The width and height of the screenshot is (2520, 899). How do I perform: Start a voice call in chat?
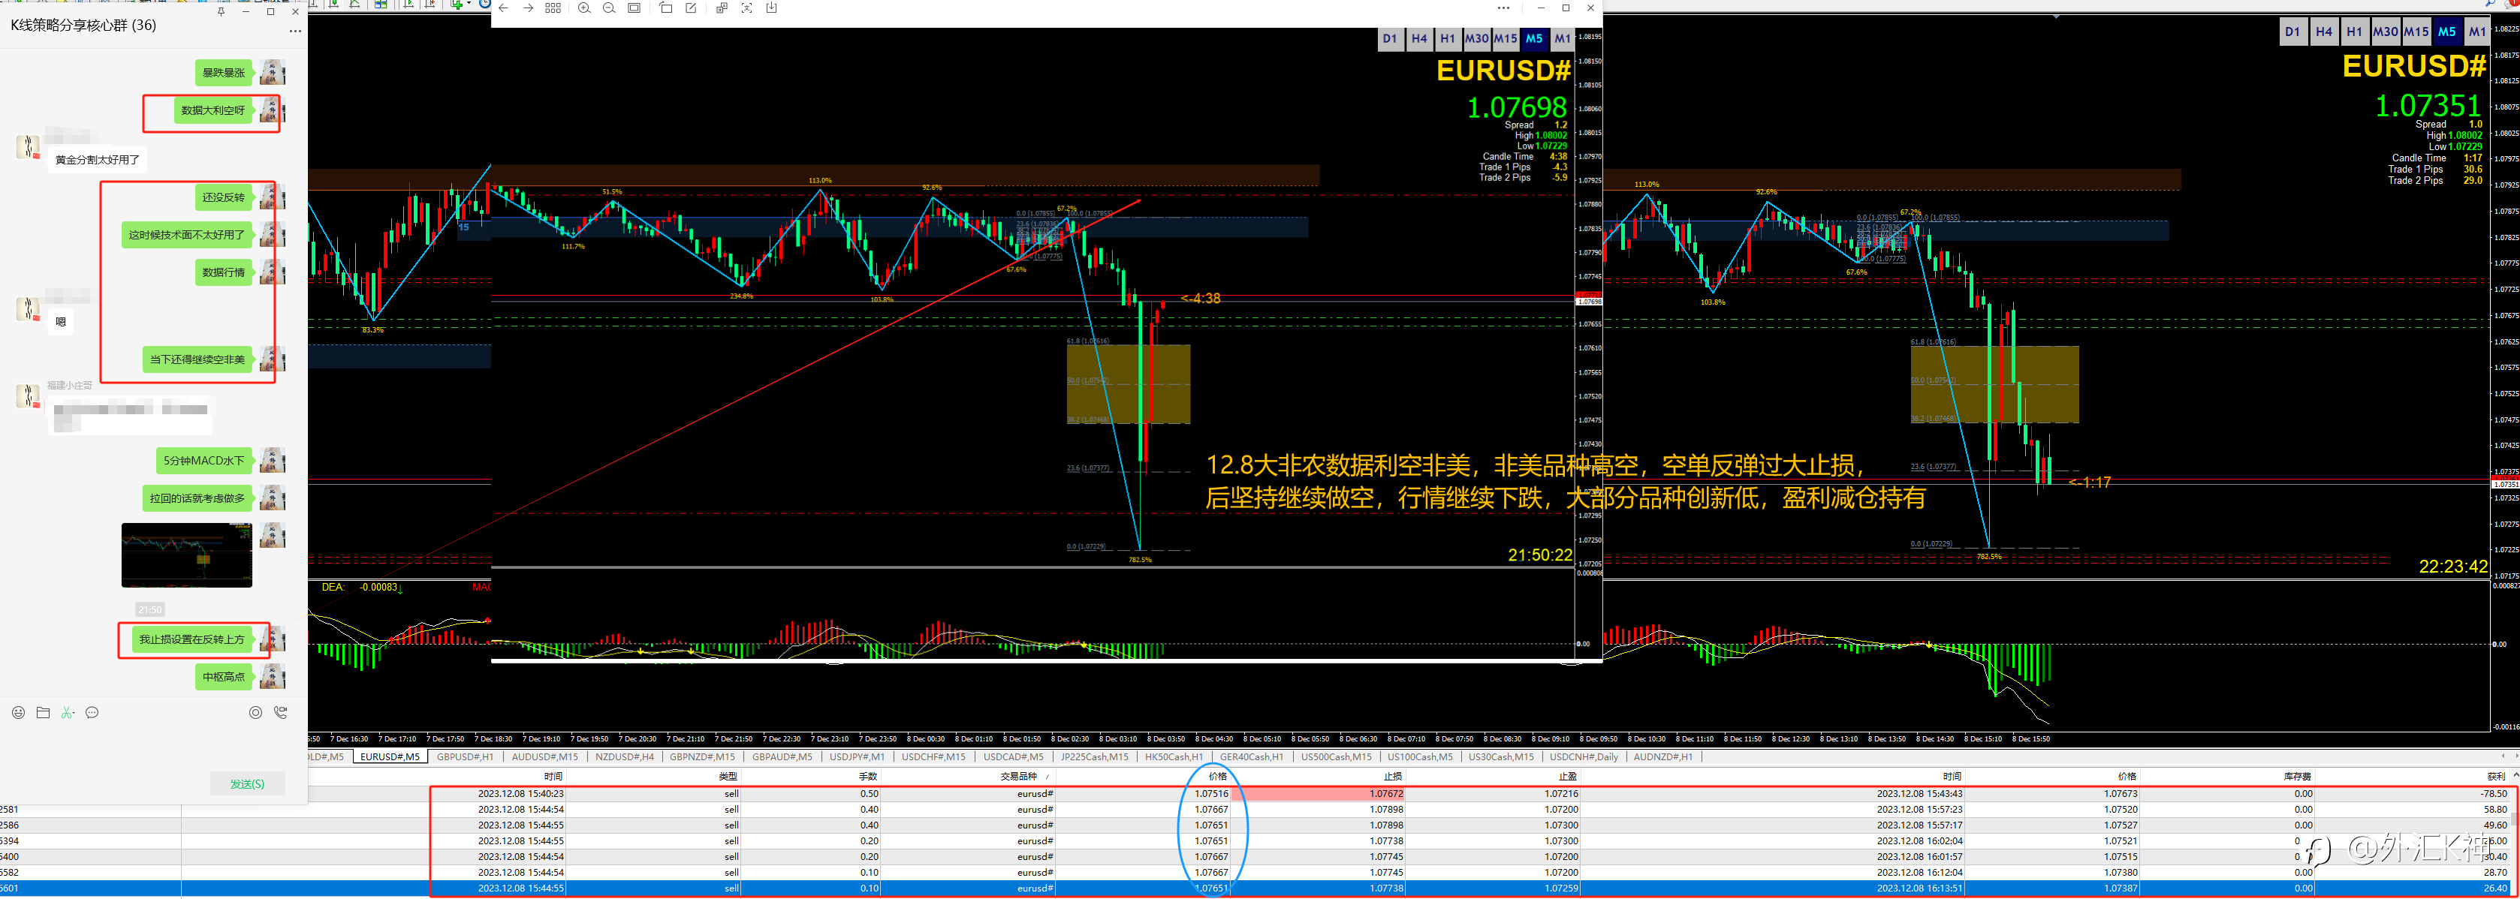281,712
